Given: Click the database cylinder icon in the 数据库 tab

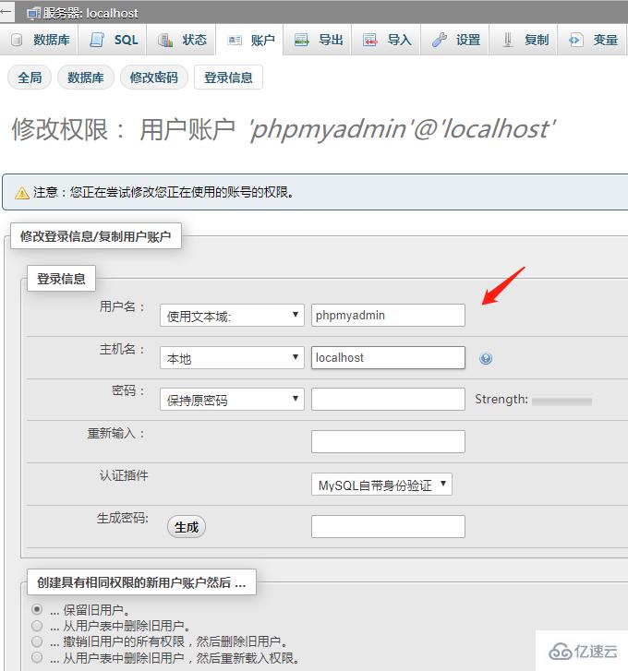Looking at the screenshot, I should 17,41.
